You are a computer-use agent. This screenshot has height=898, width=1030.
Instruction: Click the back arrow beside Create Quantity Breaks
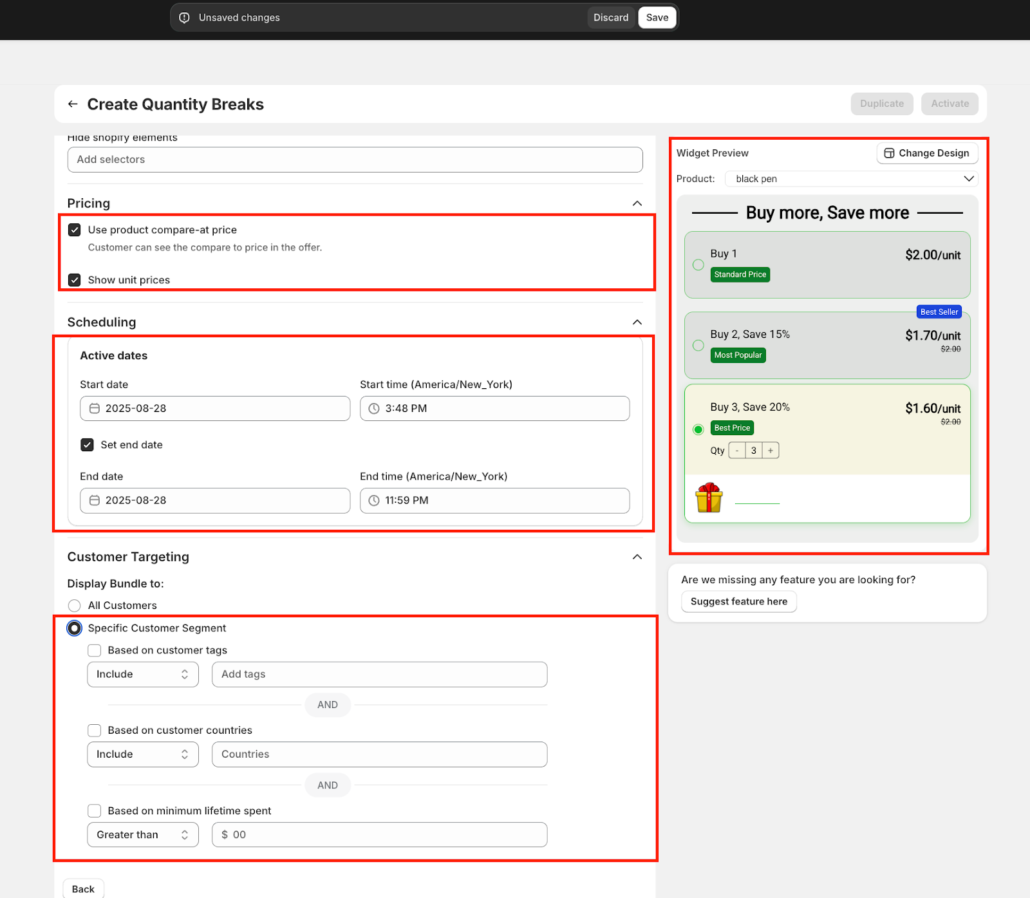73,104
